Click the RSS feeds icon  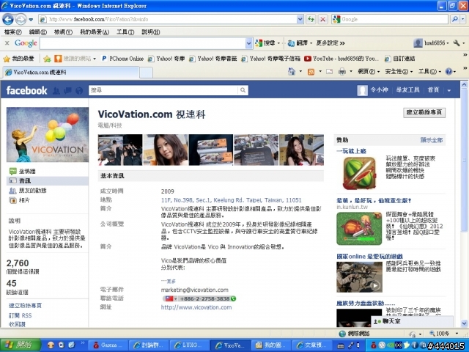pos(311,72)
